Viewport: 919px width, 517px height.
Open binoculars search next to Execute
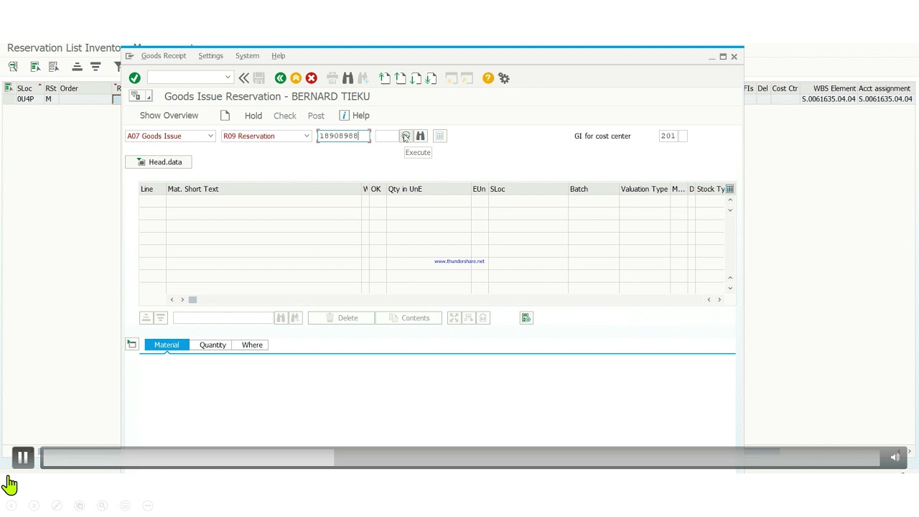(421, 136)
